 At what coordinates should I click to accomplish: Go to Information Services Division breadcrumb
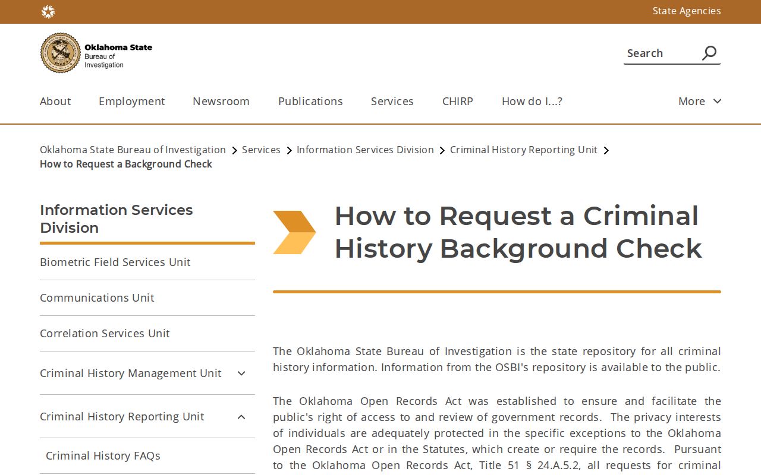(365, 150)
